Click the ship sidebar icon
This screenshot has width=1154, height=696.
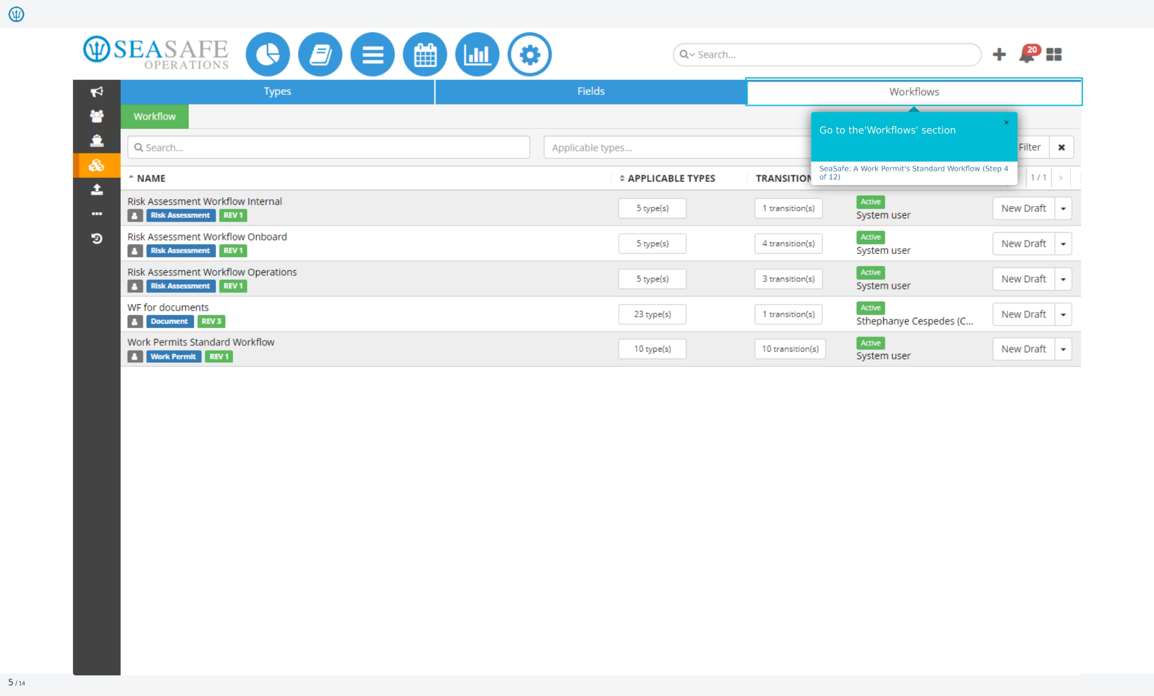[x=97, y=140]
